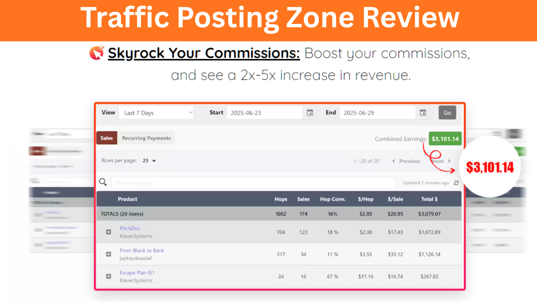
Task: Click the Start date input field
Action: click(x=264, y=113)
